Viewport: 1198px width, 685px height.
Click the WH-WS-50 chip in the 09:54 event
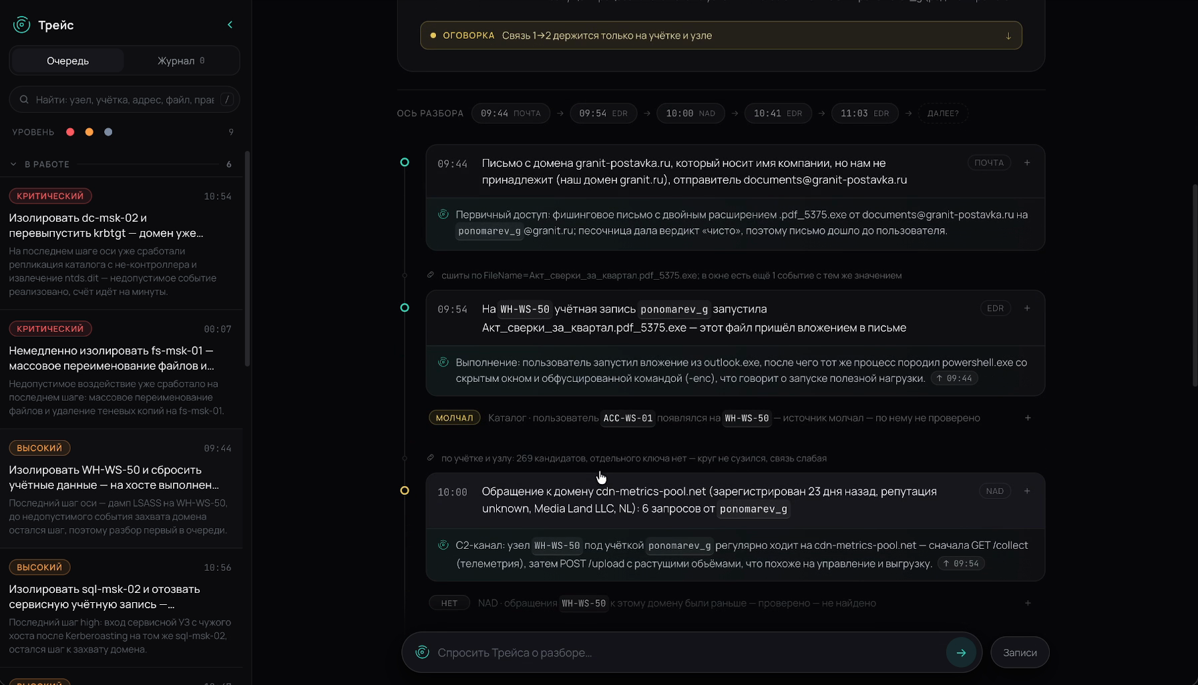[x=525, y=309]
